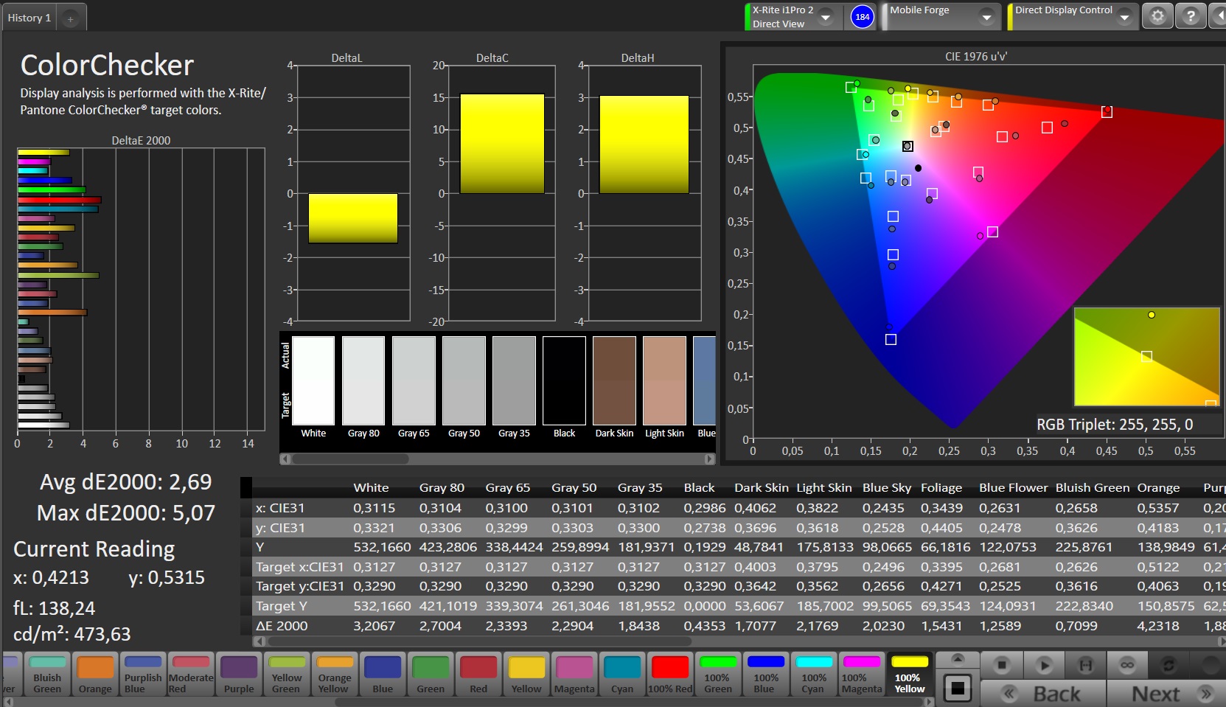Click the black square pattern icon
Viewport: 1226px width, 707px height.
[x=958, y=689]
